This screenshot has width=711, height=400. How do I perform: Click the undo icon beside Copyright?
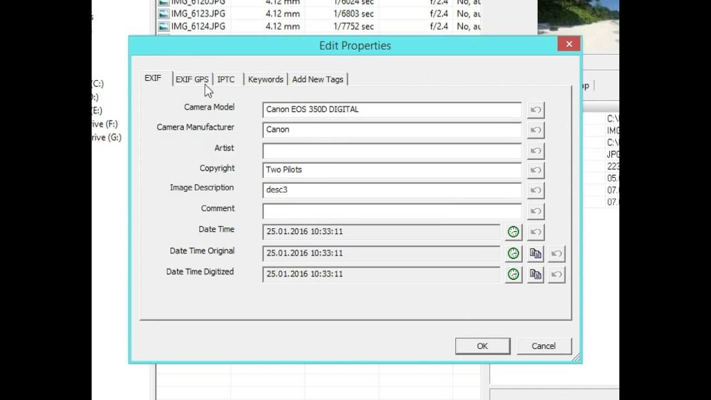click(535, 171)
